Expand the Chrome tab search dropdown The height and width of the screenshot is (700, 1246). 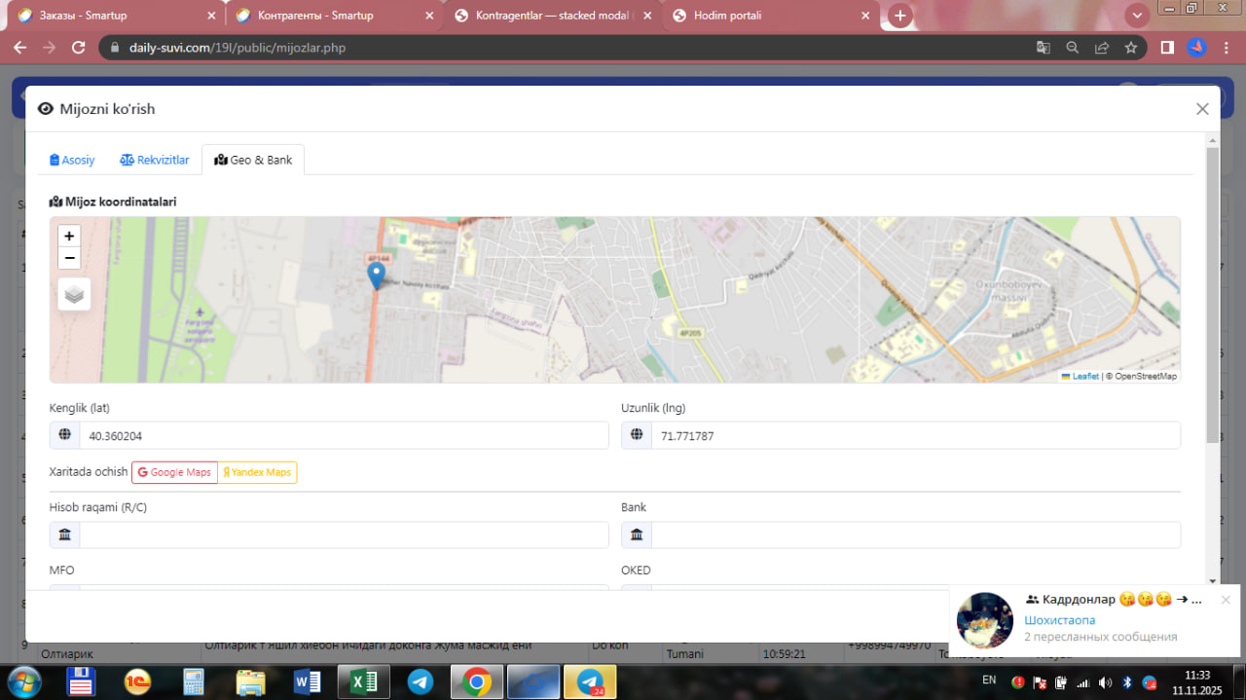pos(1137,16)
